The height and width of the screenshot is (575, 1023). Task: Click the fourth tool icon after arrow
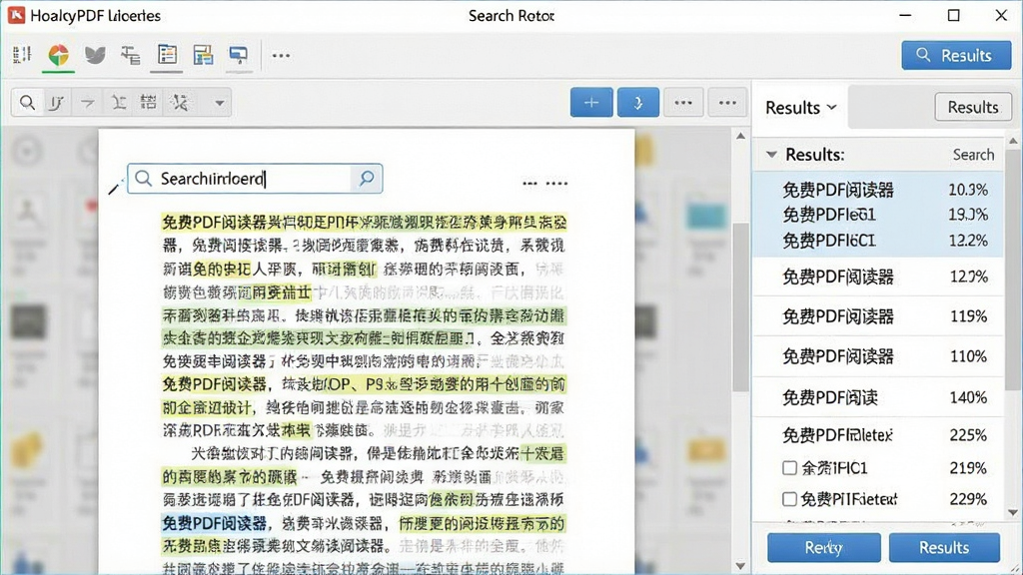(x=118, y=103)
